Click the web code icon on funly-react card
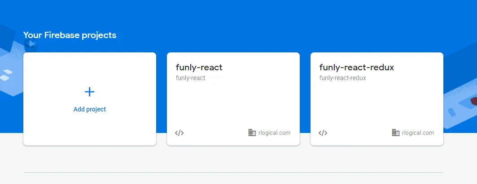This screenshot has width=477, height=184. pos(179,133)
